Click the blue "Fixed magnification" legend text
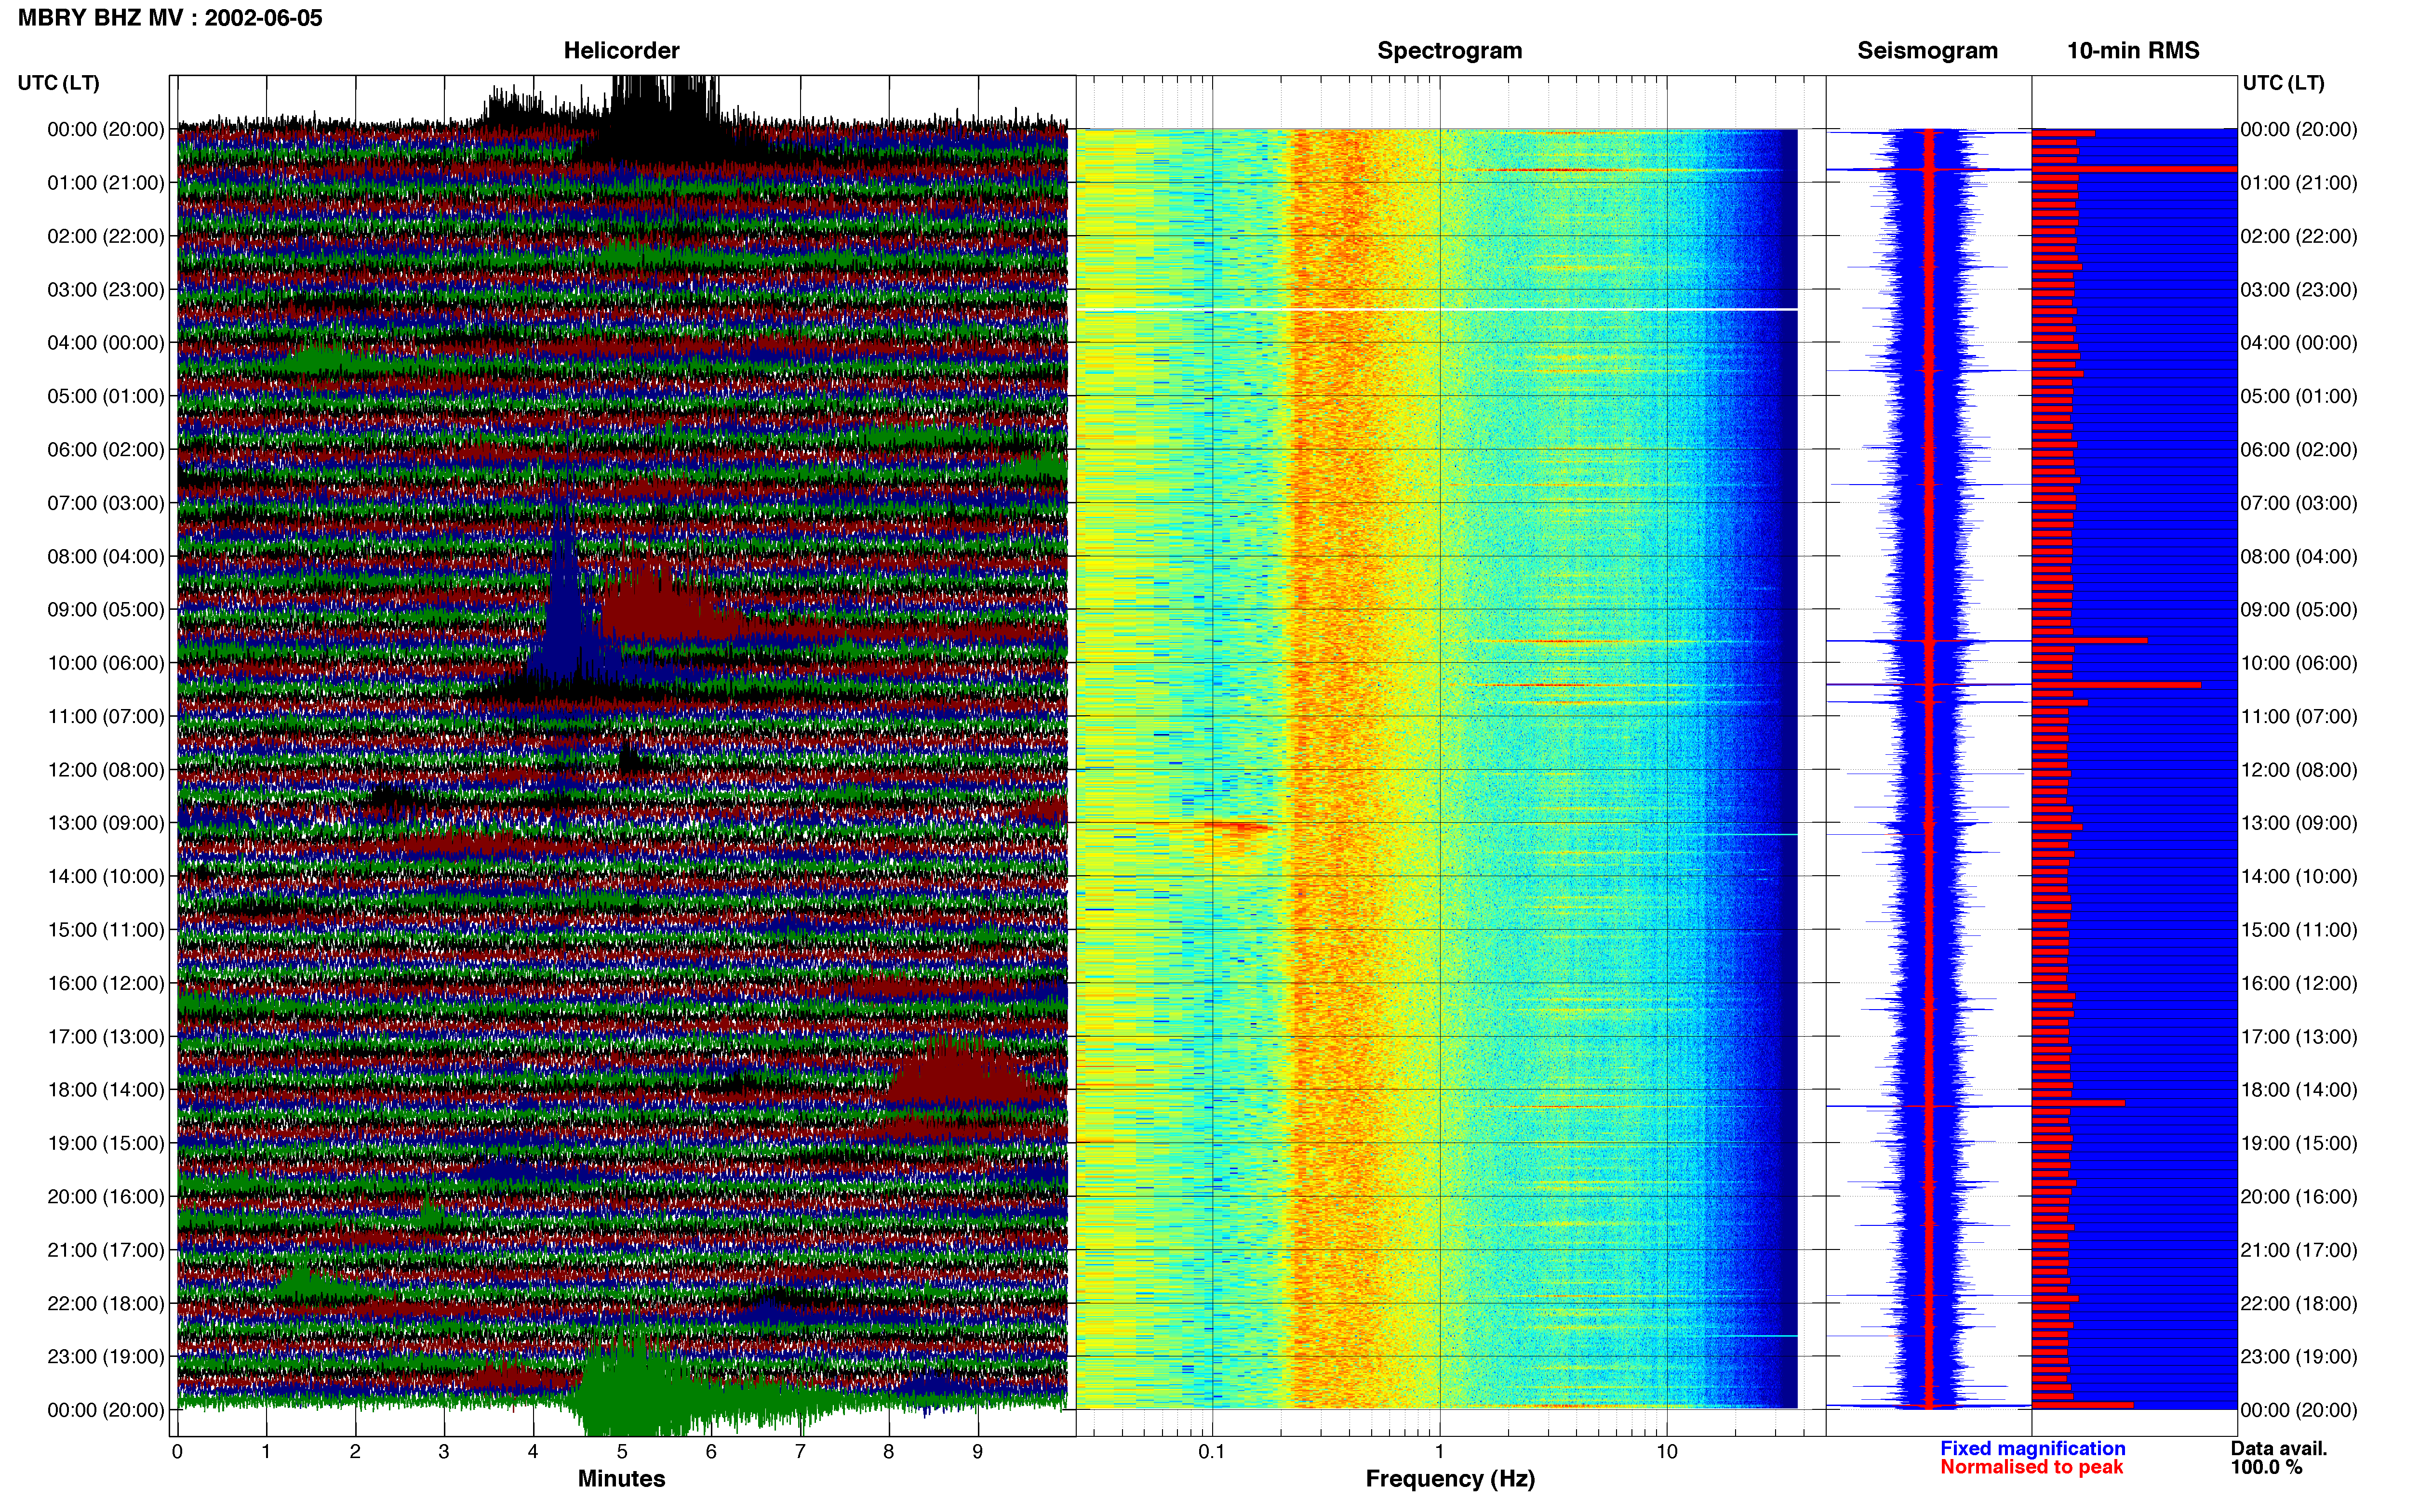 [2032, 1449]
